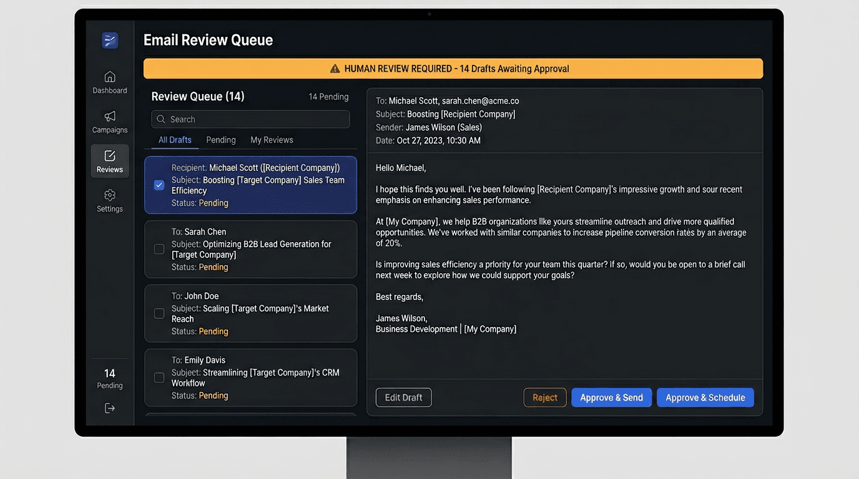This screenshot has height=479, width=859.
Task: Open Campaigns megaphone icon
Action: pyautogui.click(x=110, y=116)
